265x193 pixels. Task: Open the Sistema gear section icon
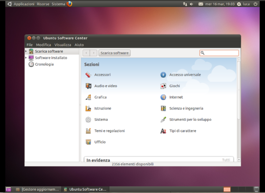tap(88, 120)
